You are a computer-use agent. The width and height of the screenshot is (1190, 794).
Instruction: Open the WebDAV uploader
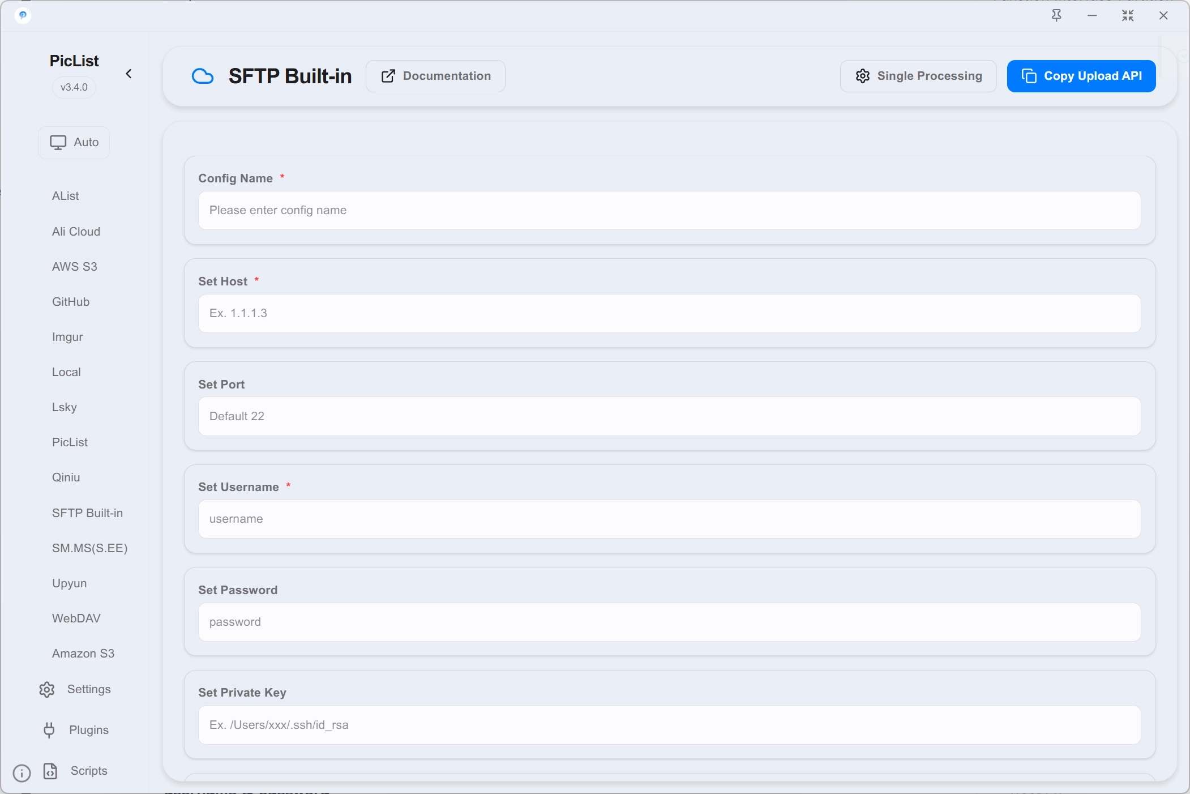[x=76, y=618]
